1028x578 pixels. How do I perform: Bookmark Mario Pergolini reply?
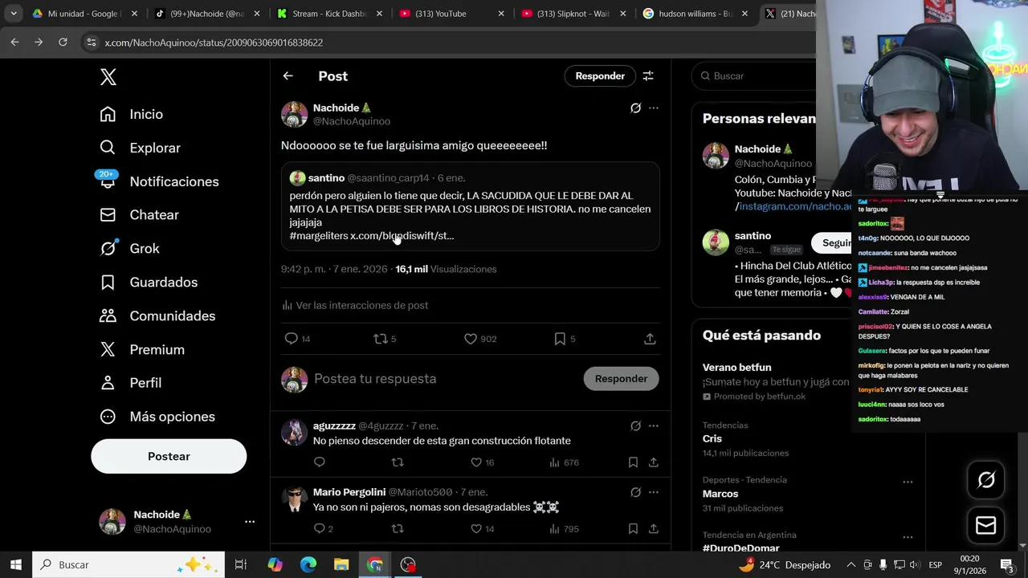pyautogui.click(x=633, y=529)
